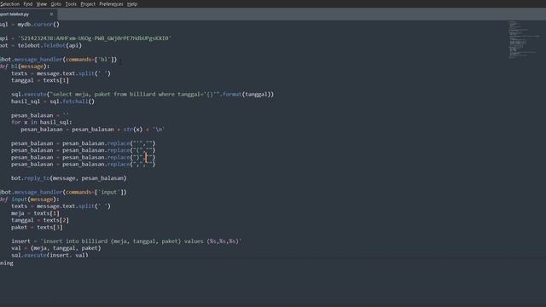The image size is (546, 307).
Task: Open the Project menu
Action: coord(88,4)
